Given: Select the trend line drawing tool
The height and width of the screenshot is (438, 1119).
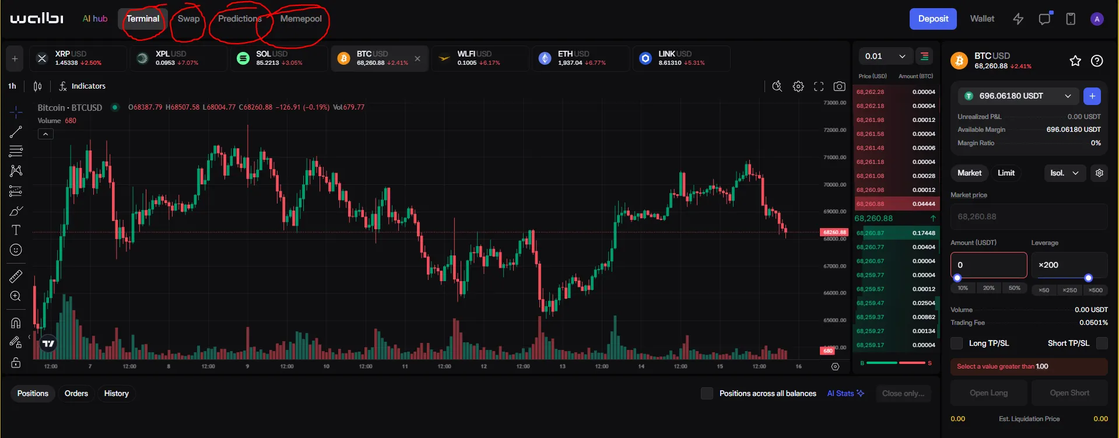Looking at the screenshot, I should point(16,132).
